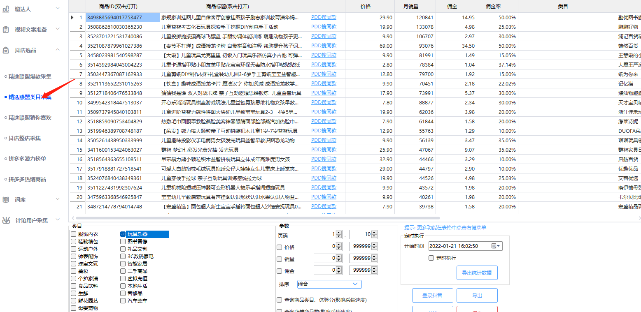This screenshot has width=641, height=312.
Task: Check the 美妆 category checkbox
Action: coord(73,271)
